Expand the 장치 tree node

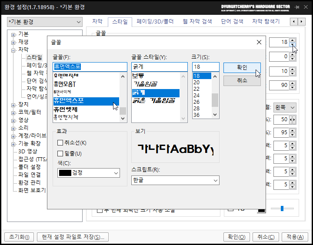[13, 106]
